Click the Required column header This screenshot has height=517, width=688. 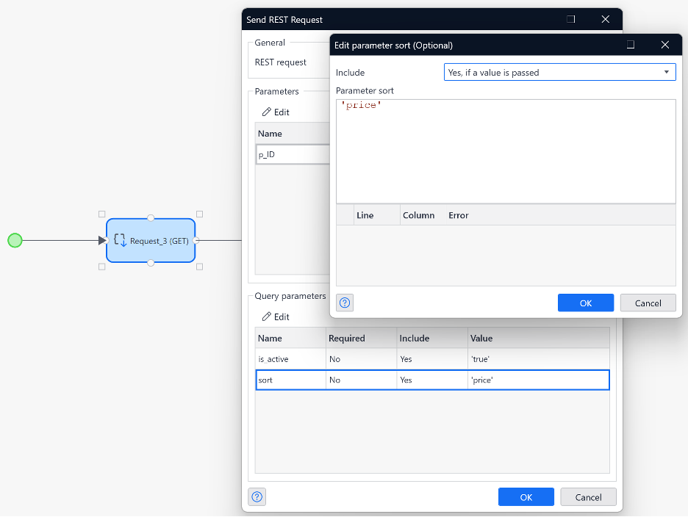pyautogui.click(x=361, y=338)
